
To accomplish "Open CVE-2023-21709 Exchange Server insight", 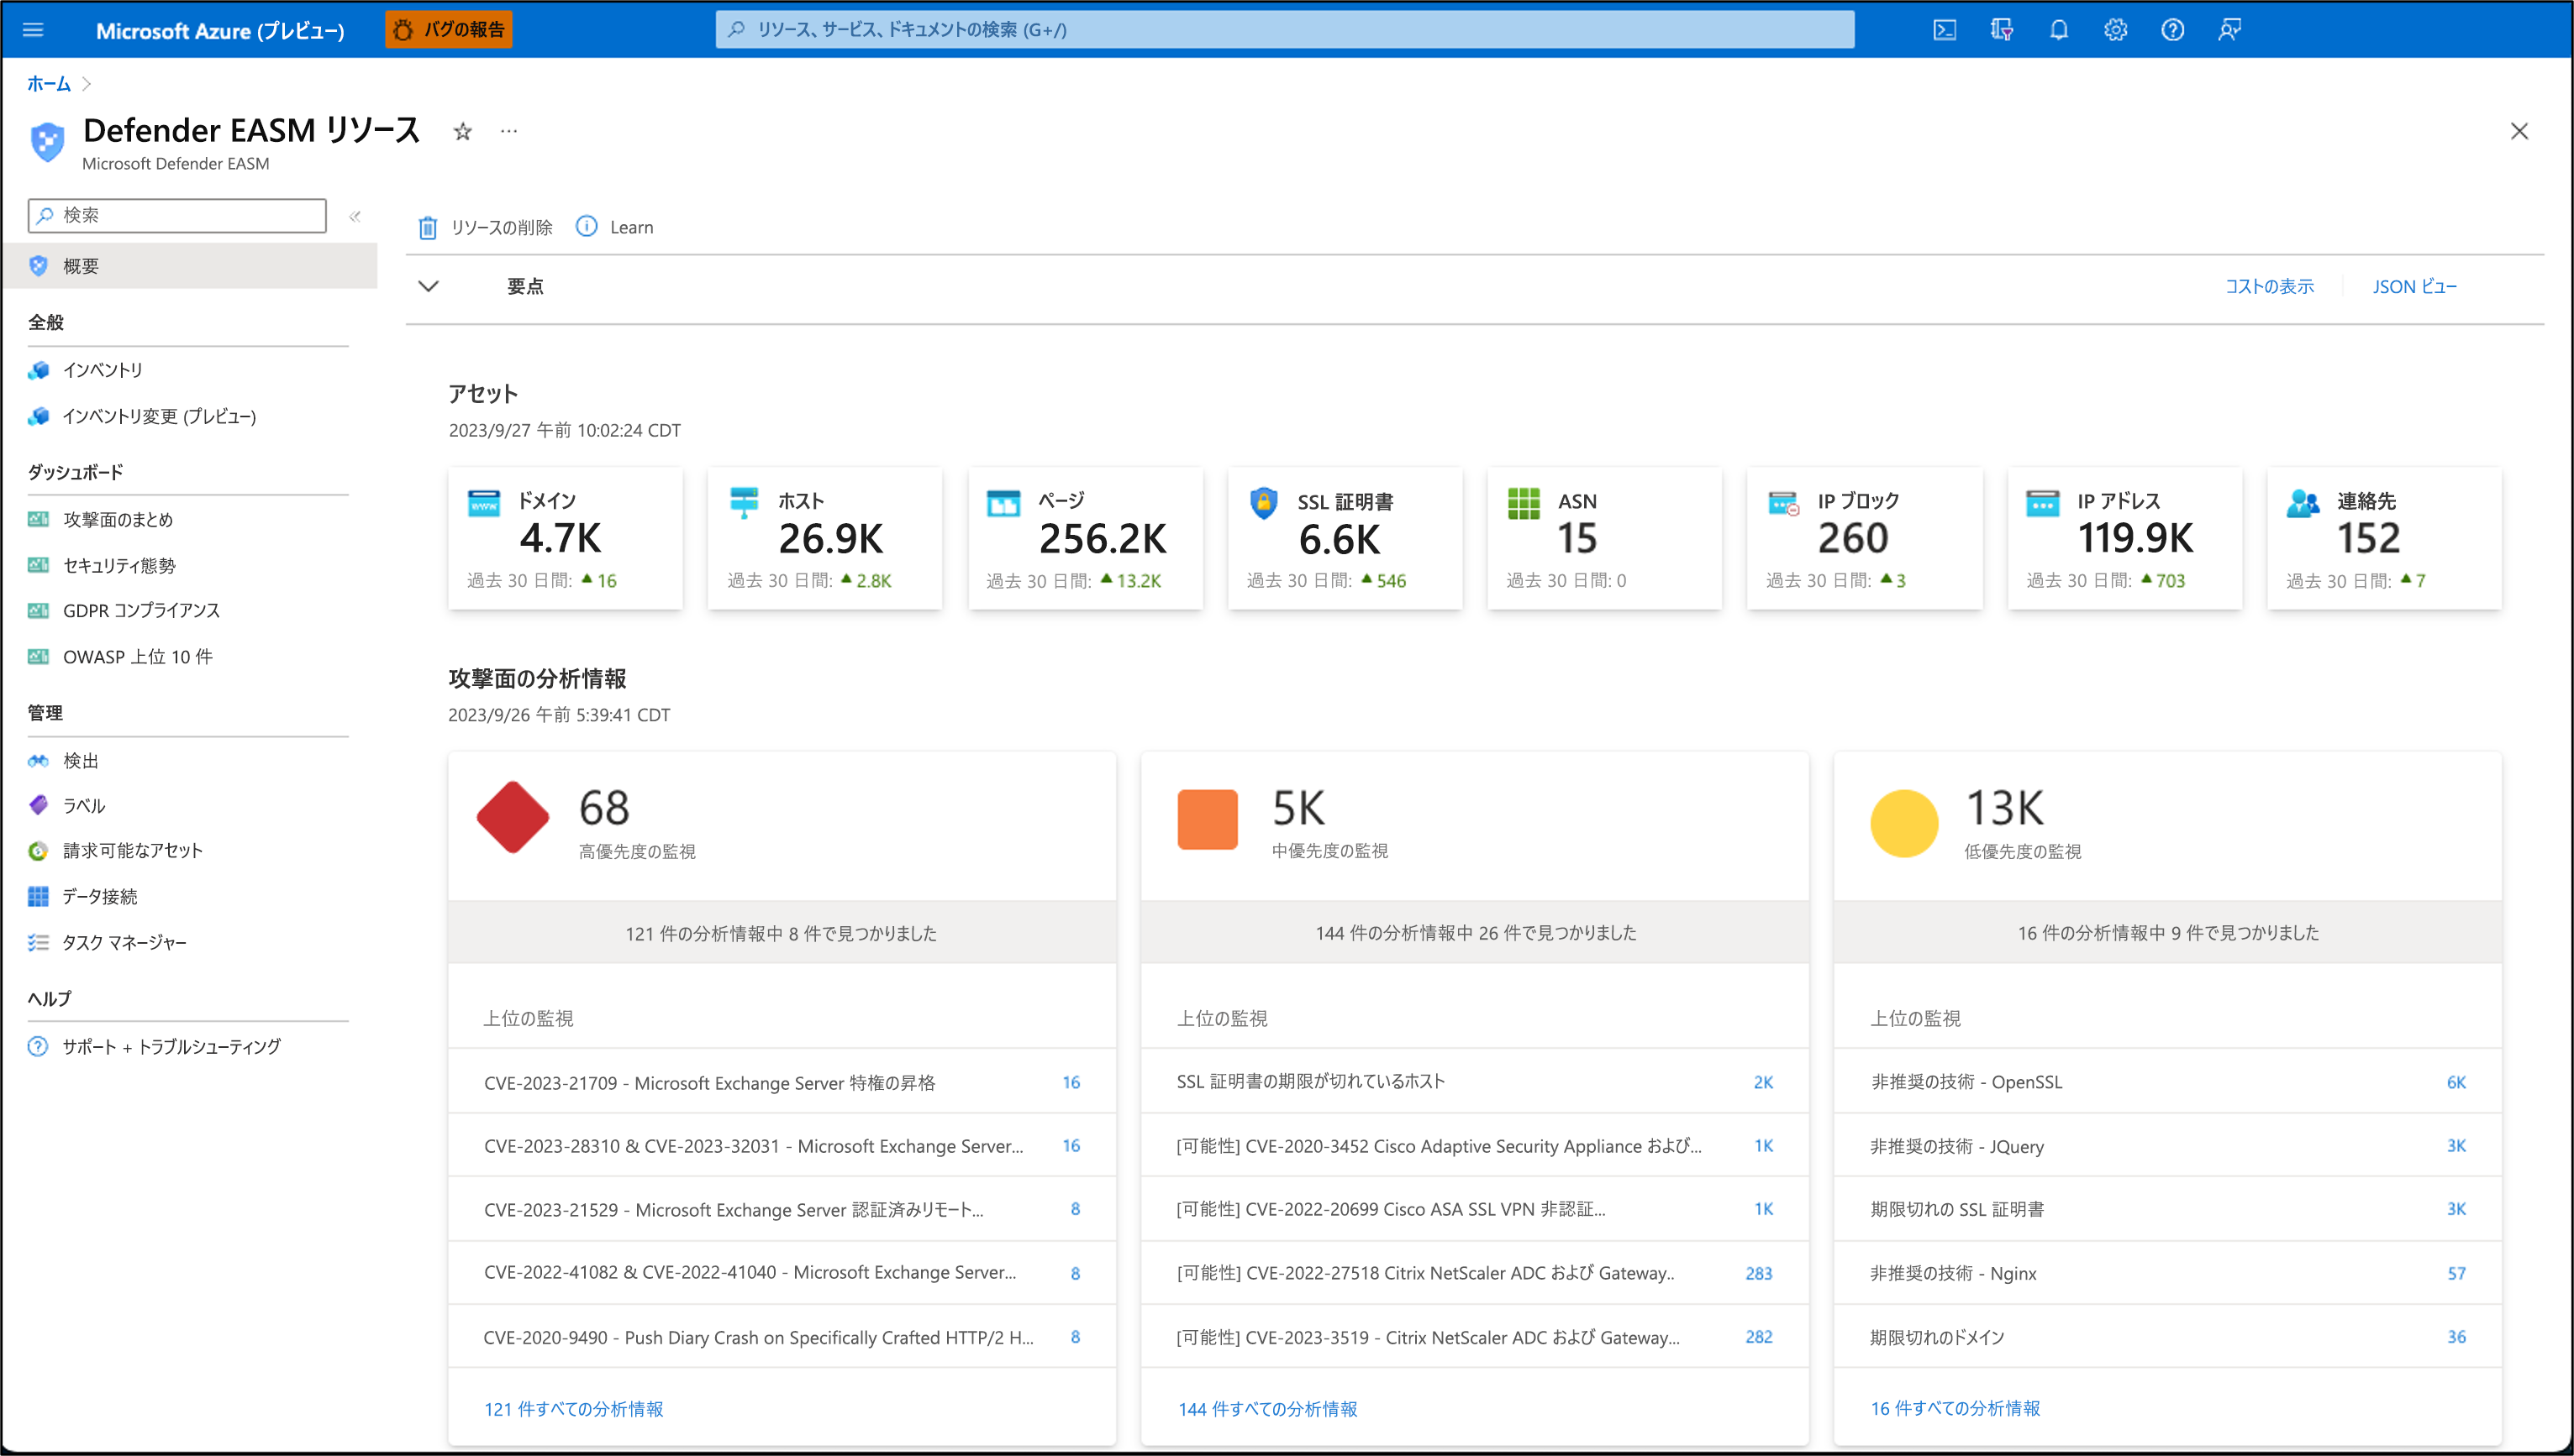I will coord(782,1082).
